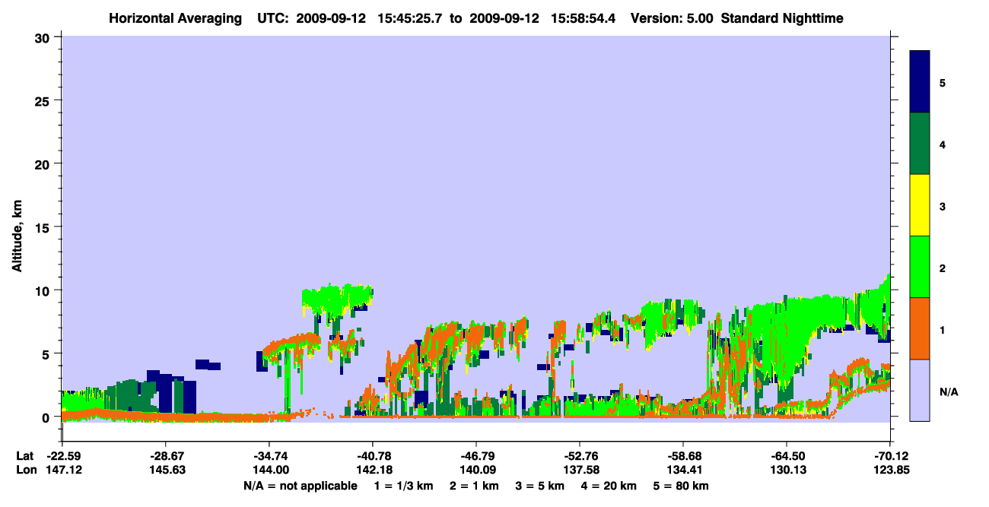
Task: Click latitude value -28.67
Action: click(166, 456)
